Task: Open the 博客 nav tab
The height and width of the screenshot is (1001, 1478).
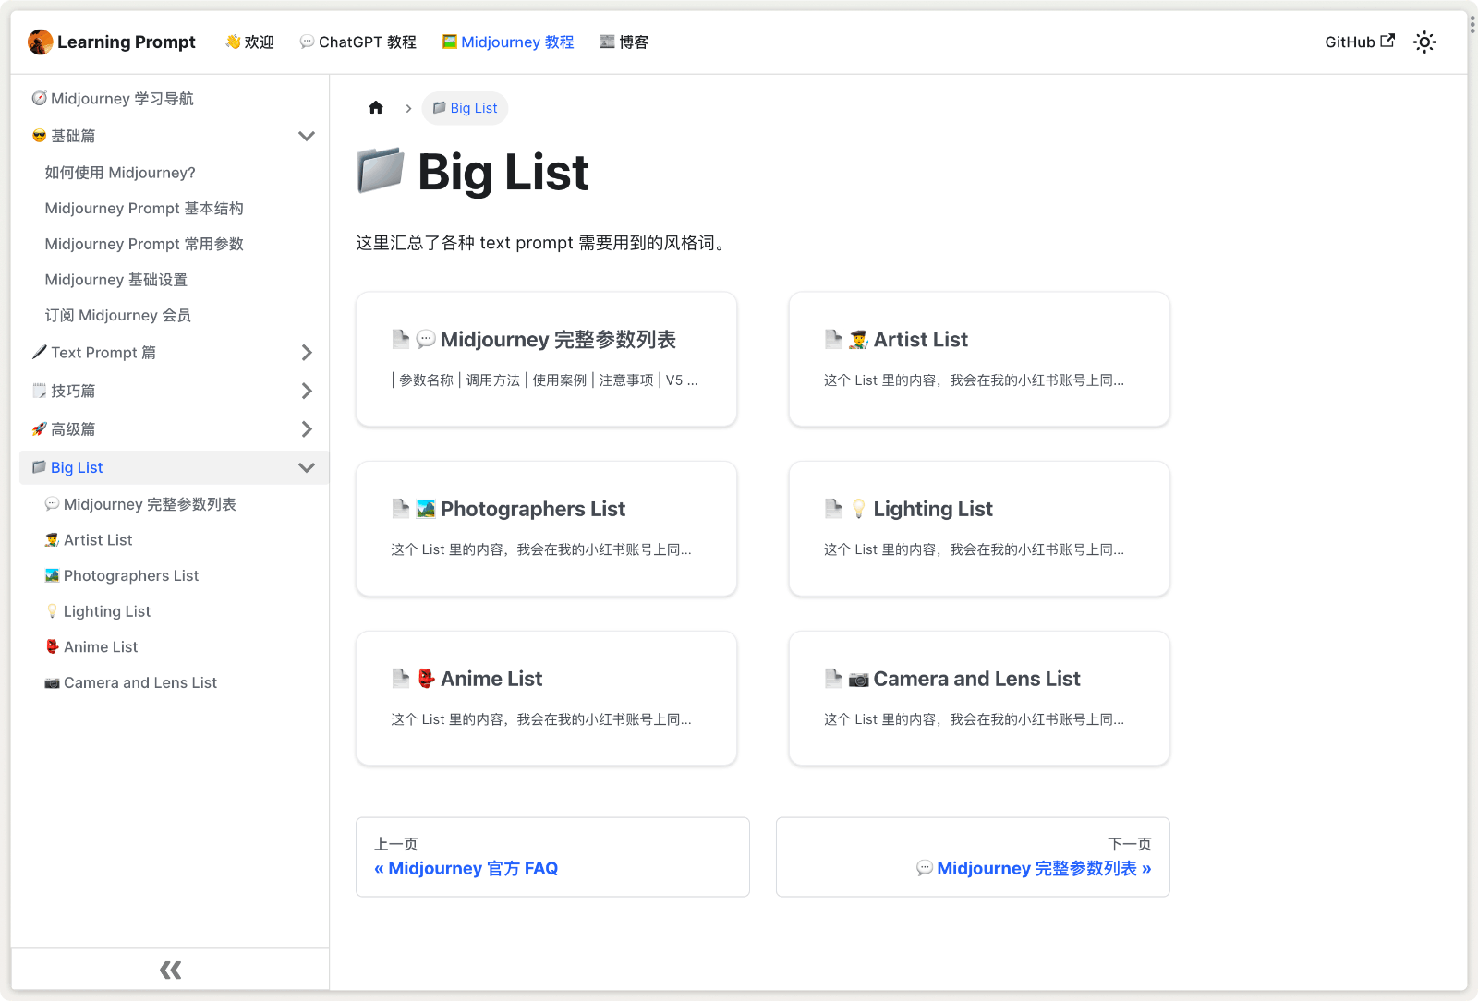Action: click(624, 42)
